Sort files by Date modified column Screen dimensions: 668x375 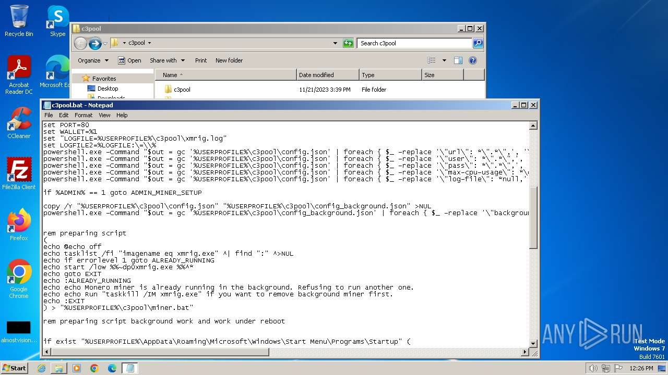(x=328, y=75)
